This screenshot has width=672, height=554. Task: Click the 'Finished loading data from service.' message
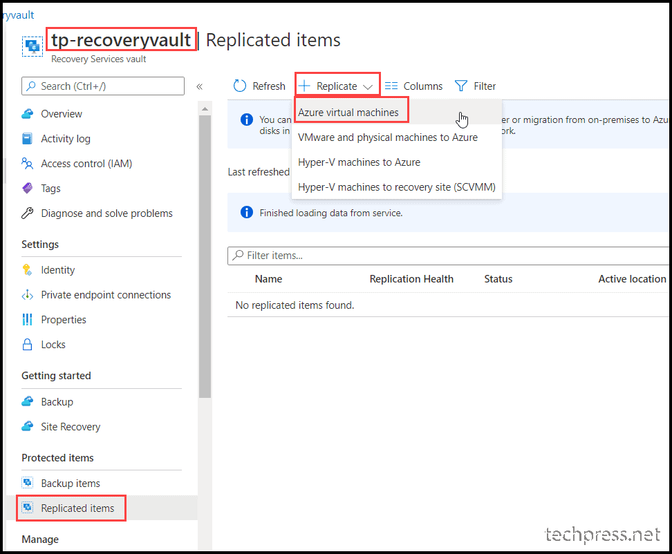click(x=331, y=213)
